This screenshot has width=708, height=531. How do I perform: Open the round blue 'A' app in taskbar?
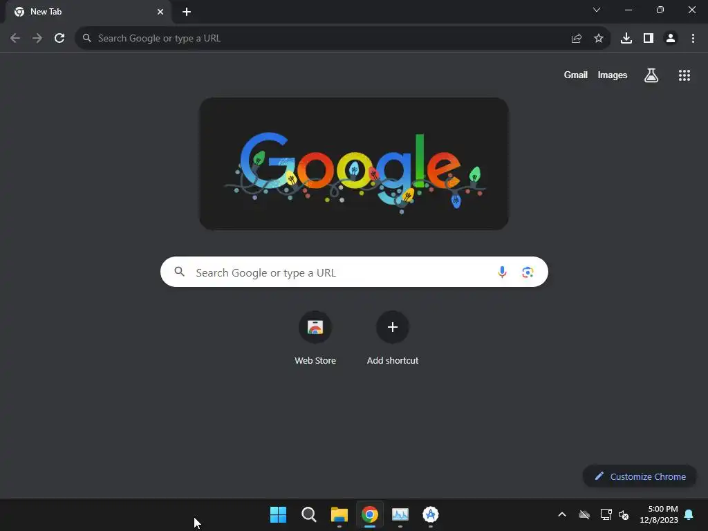(431, 514)
